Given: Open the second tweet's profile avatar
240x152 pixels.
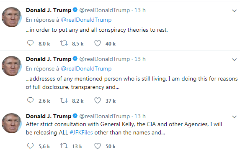Looking at the screenshot, I should coord(12,66).
